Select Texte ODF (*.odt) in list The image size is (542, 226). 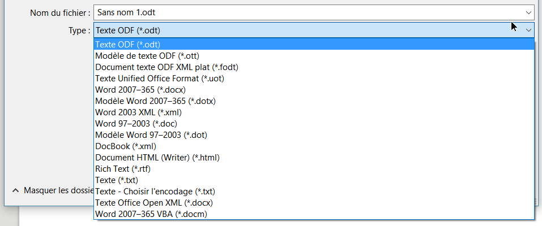coord(314,44)
